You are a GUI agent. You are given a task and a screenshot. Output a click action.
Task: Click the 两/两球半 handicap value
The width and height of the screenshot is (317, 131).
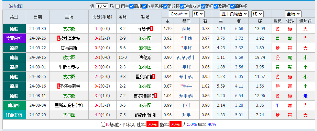click(x=186, y=57)
